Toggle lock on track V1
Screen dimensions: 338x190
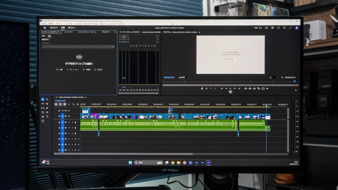[59, 116]
